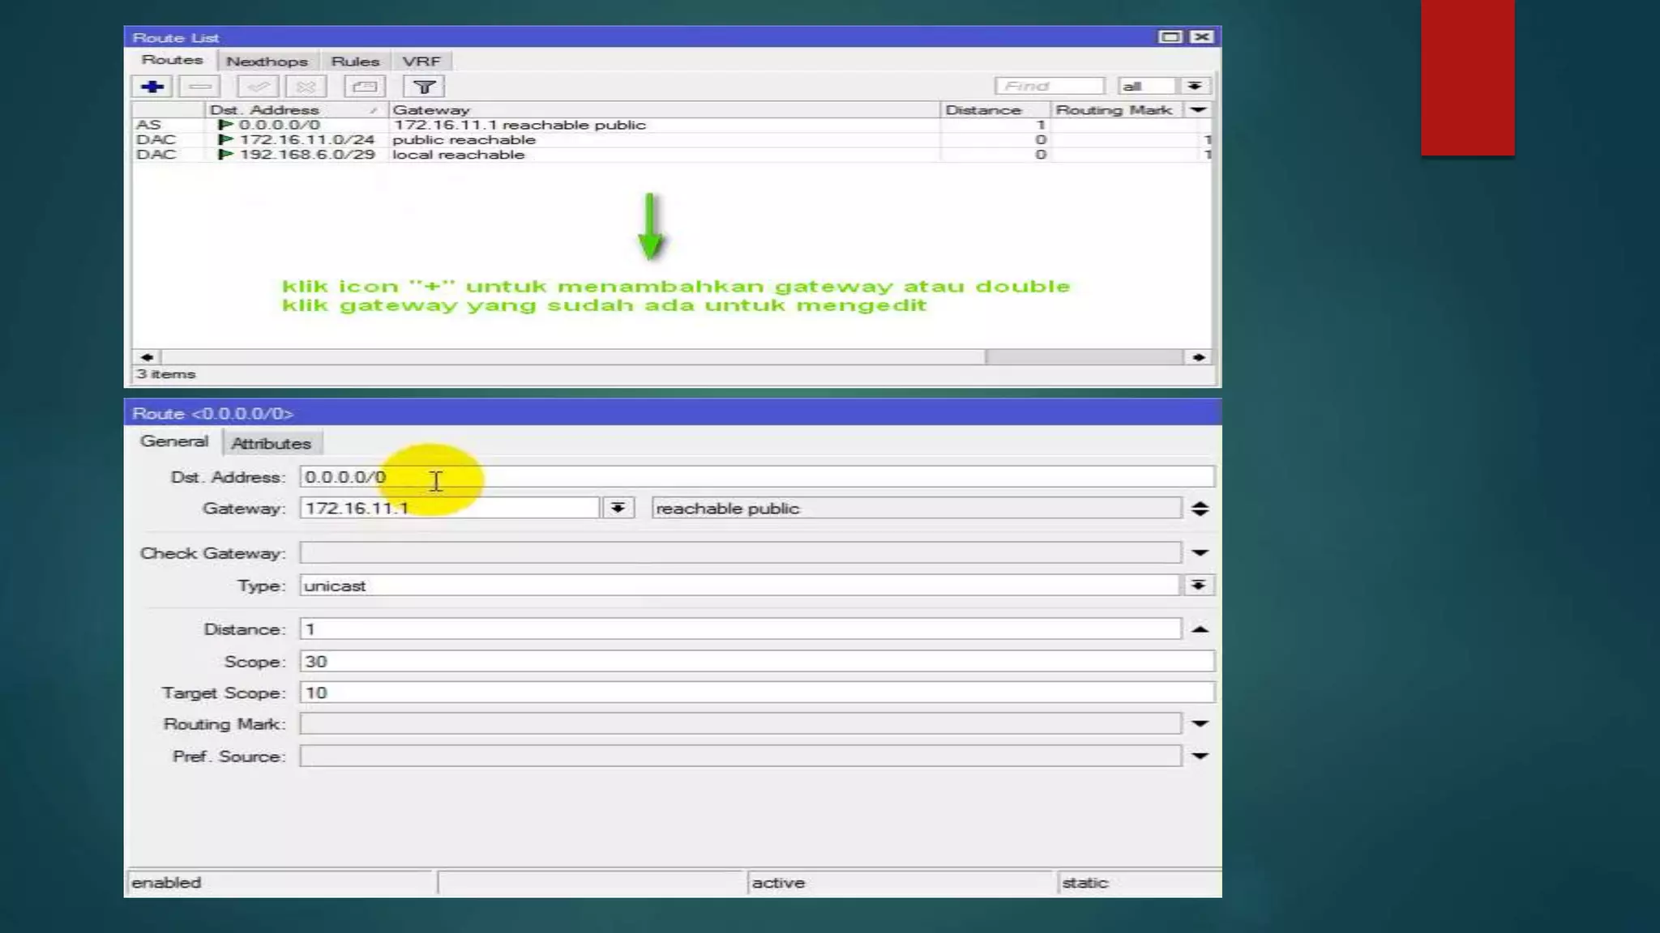Click the X disable route icon
Image resolution: width=1660 pixels, height=933 pixels.
[306, 87]
